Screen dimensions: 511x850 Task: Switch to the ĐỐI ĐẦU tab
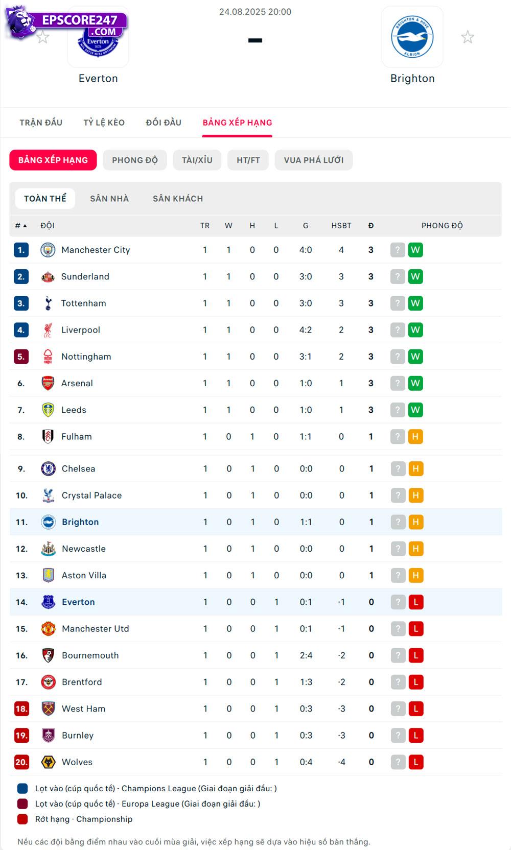(164, 123)
